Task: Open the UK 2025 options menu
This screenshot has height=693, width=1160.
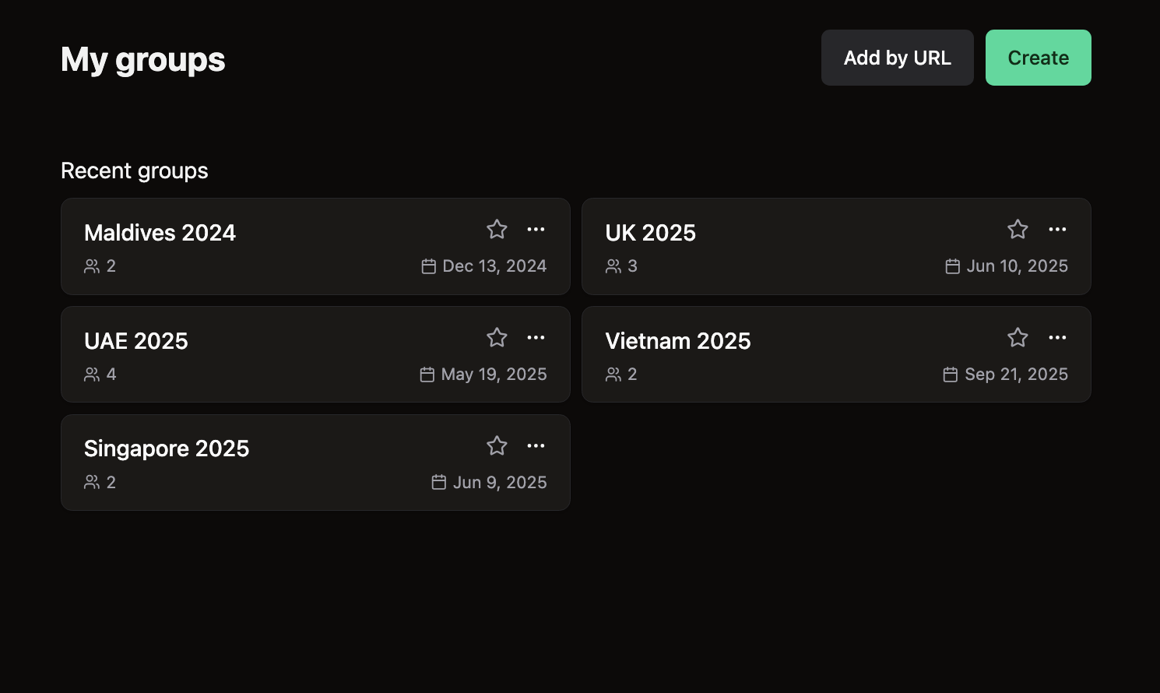Action: (1057, 229)
